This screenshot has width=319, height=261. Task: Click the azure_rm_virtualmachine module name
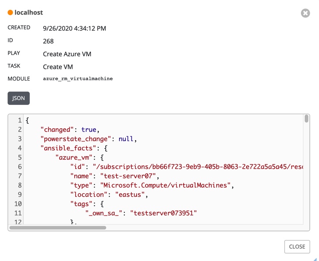(x=78, y=79)
